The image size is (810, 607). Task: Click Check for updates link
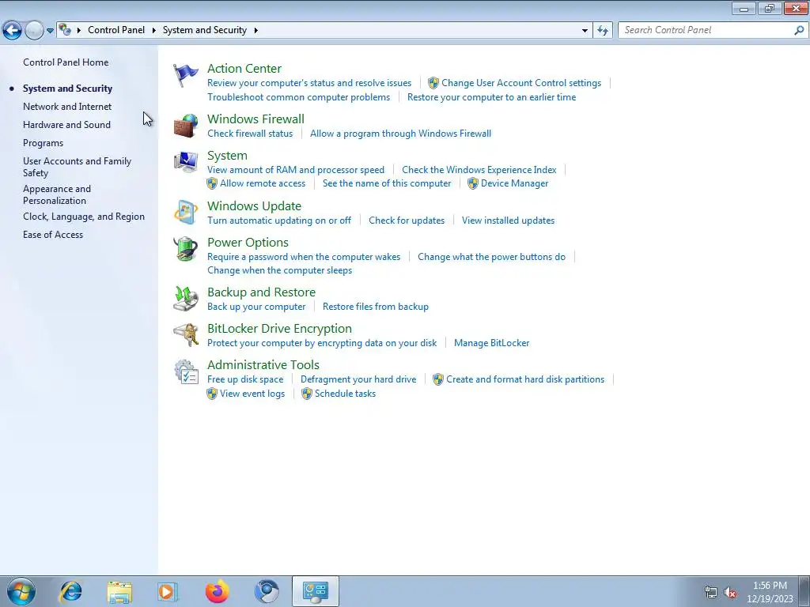(407, 221)
